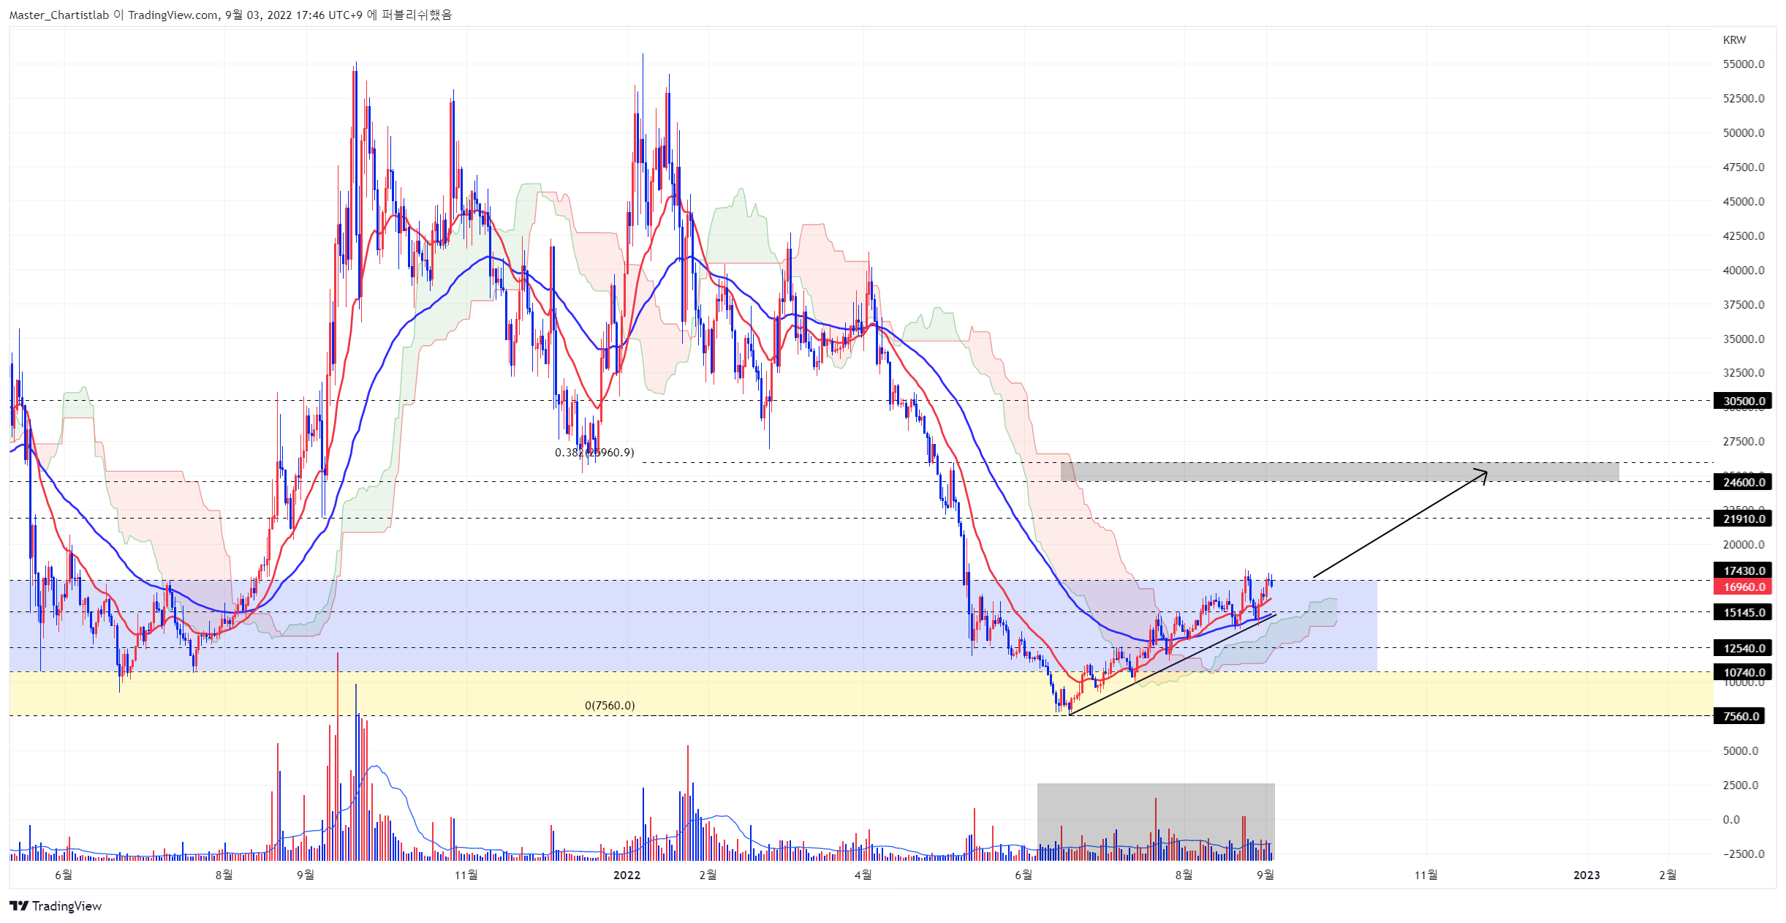Screen dimensions: 1786x923
Task: Click the TradingView logo at bottom left
Action: tap(56, 905)
